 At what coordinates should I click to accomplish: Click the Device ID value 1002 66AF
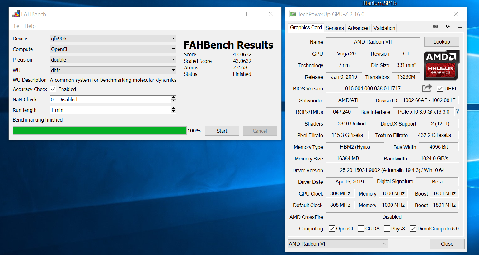(x=429, y=100)
